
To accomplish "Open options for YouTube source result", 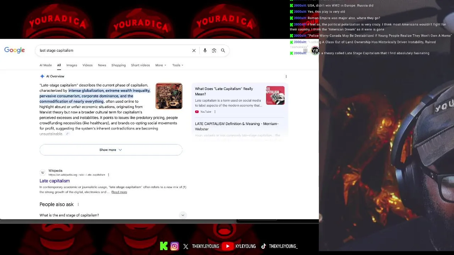I will tap(215, 112).
